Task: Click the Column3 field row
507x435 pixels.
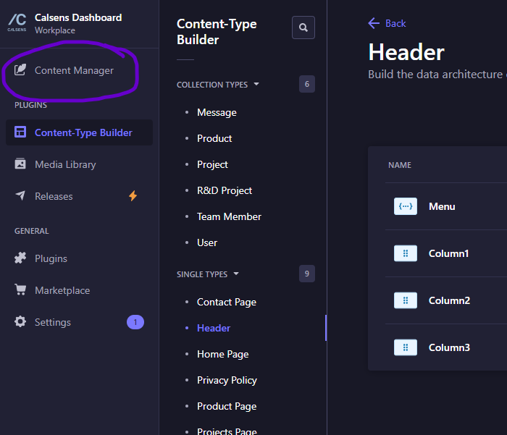Action: pos(449,347)
